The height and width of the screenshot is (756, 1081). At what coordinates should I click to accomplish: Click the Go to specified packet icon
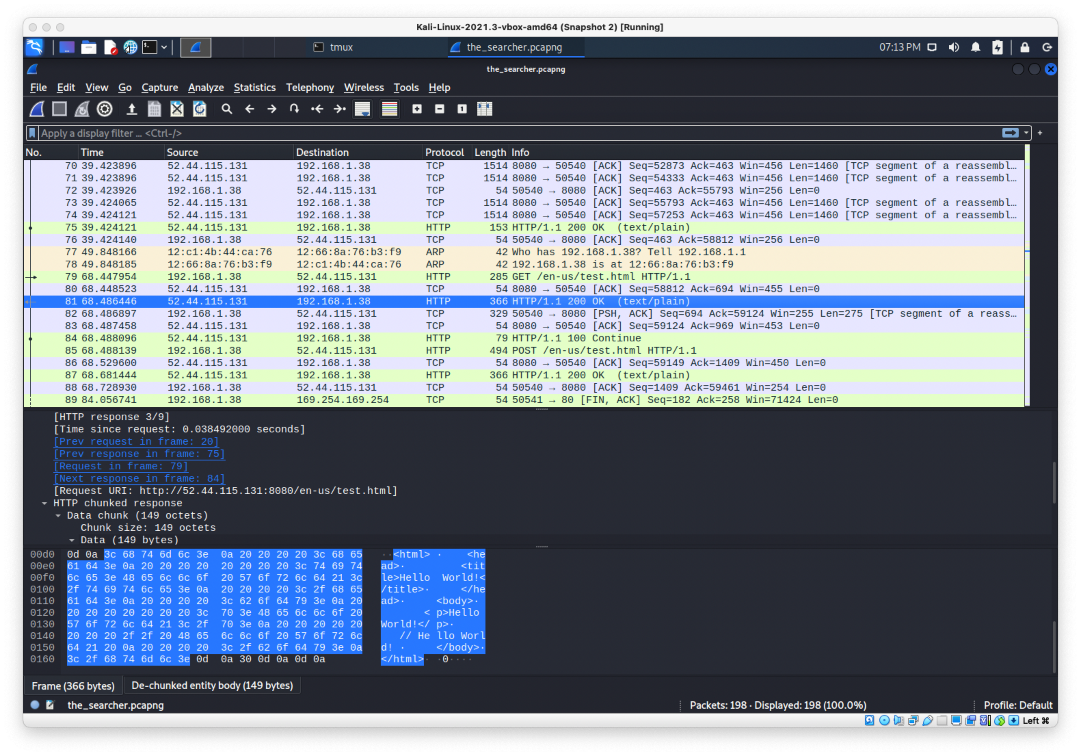295,109
